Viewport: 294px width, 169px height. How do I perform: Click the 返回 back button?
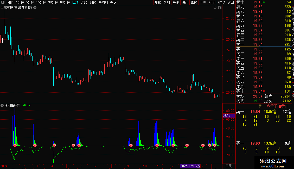click(231, 2)
